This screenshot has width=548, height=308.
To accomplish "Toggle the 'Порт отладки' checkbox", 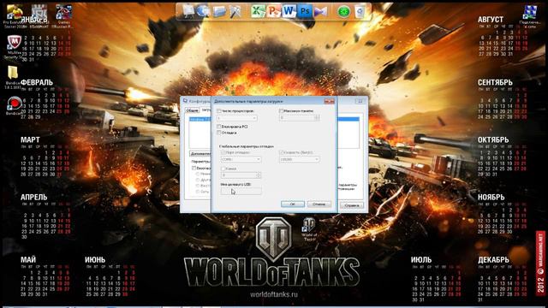I will coord(223,152).
